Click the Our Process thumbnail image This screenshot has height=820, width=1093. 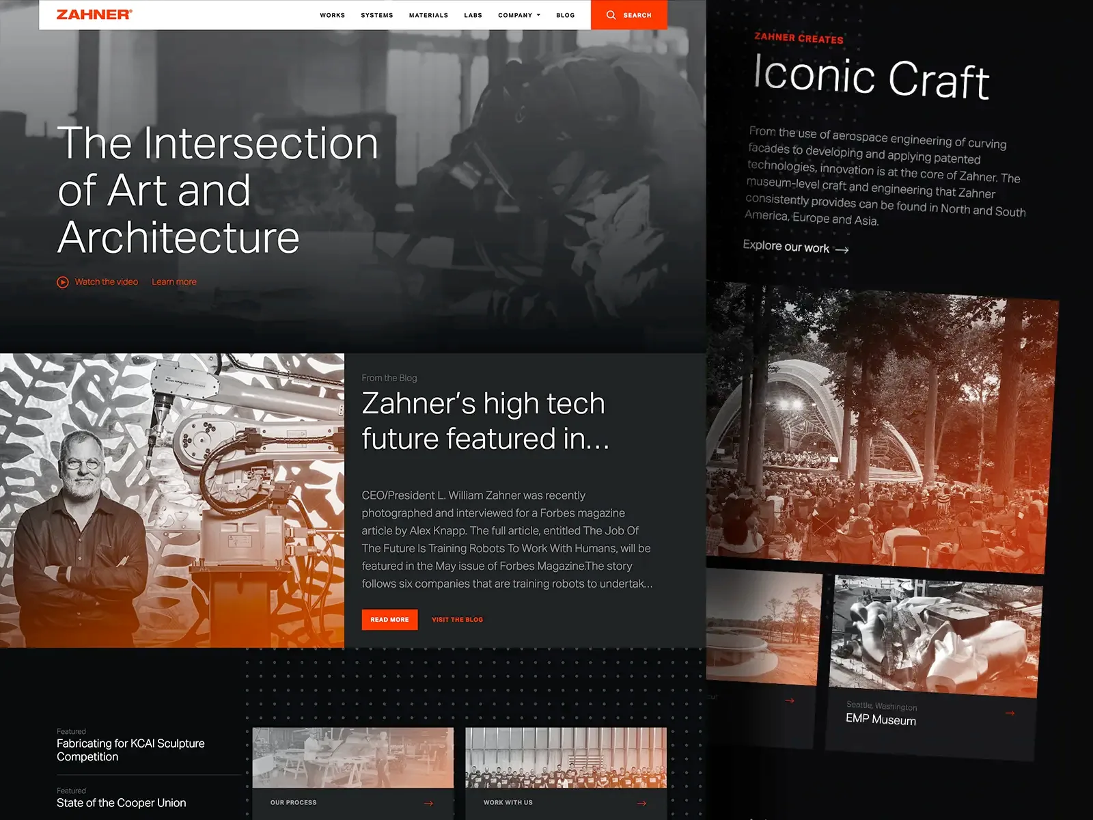(353, 758)
